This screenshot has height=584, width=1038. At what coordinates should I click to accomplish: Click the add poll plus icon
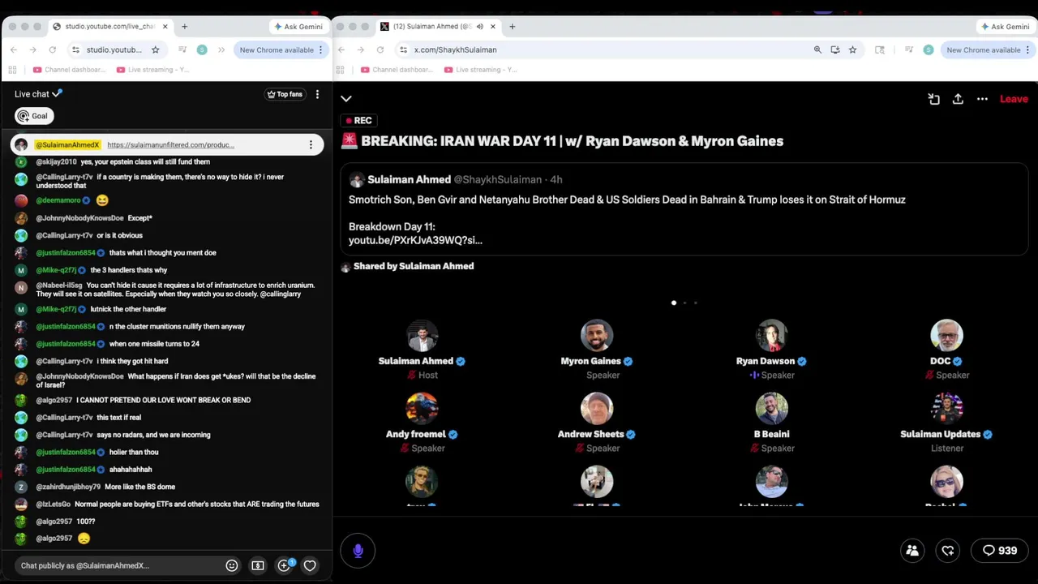click(x=285, y=565)
